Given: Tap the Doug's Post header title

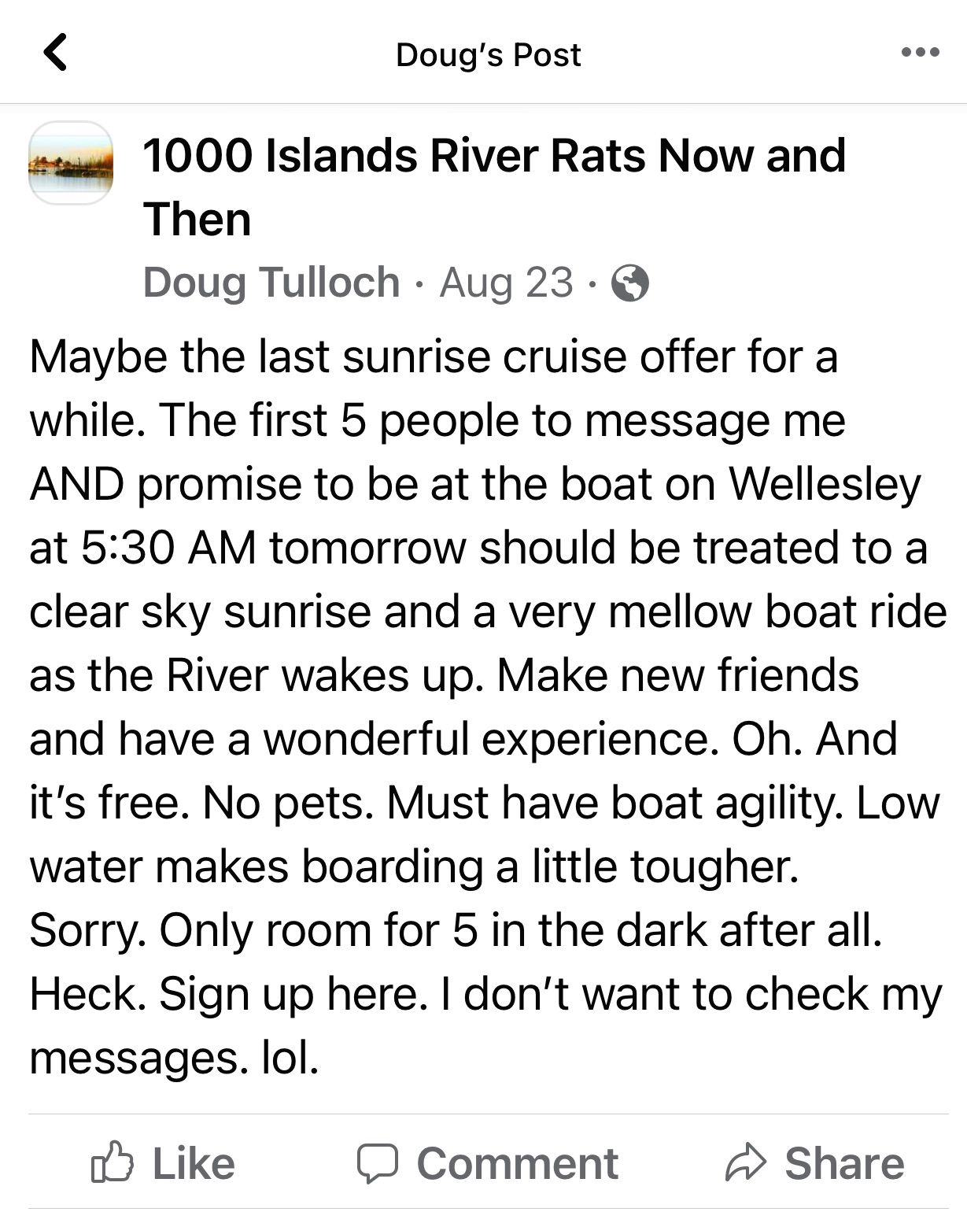Looking at the screenshot, I should coord(489,54).
